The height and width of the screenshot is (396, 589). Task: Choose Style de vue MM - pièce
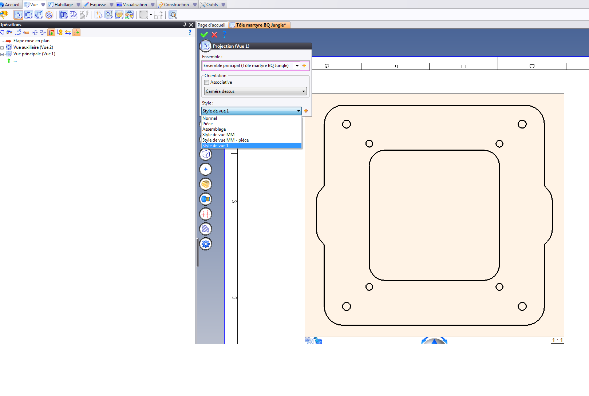point(251,140)
